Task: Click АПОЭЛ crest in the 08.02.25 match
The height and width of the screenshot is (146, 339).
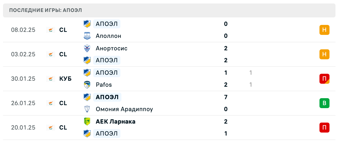Action: pyautogui.click(x=87, y=24)
